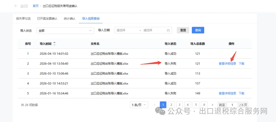Click 导入成功 status in row 4
Image resolution: width=276 pixels, height=122 pixels.
170,83
